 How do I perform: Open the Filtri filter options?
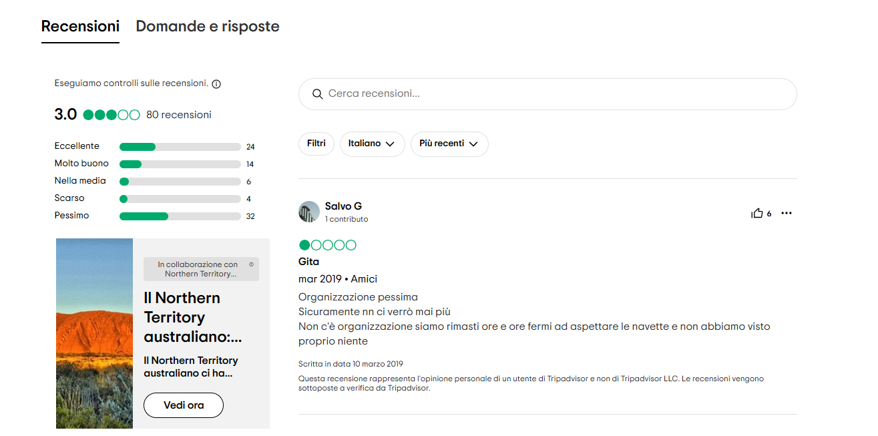(316, 144)
